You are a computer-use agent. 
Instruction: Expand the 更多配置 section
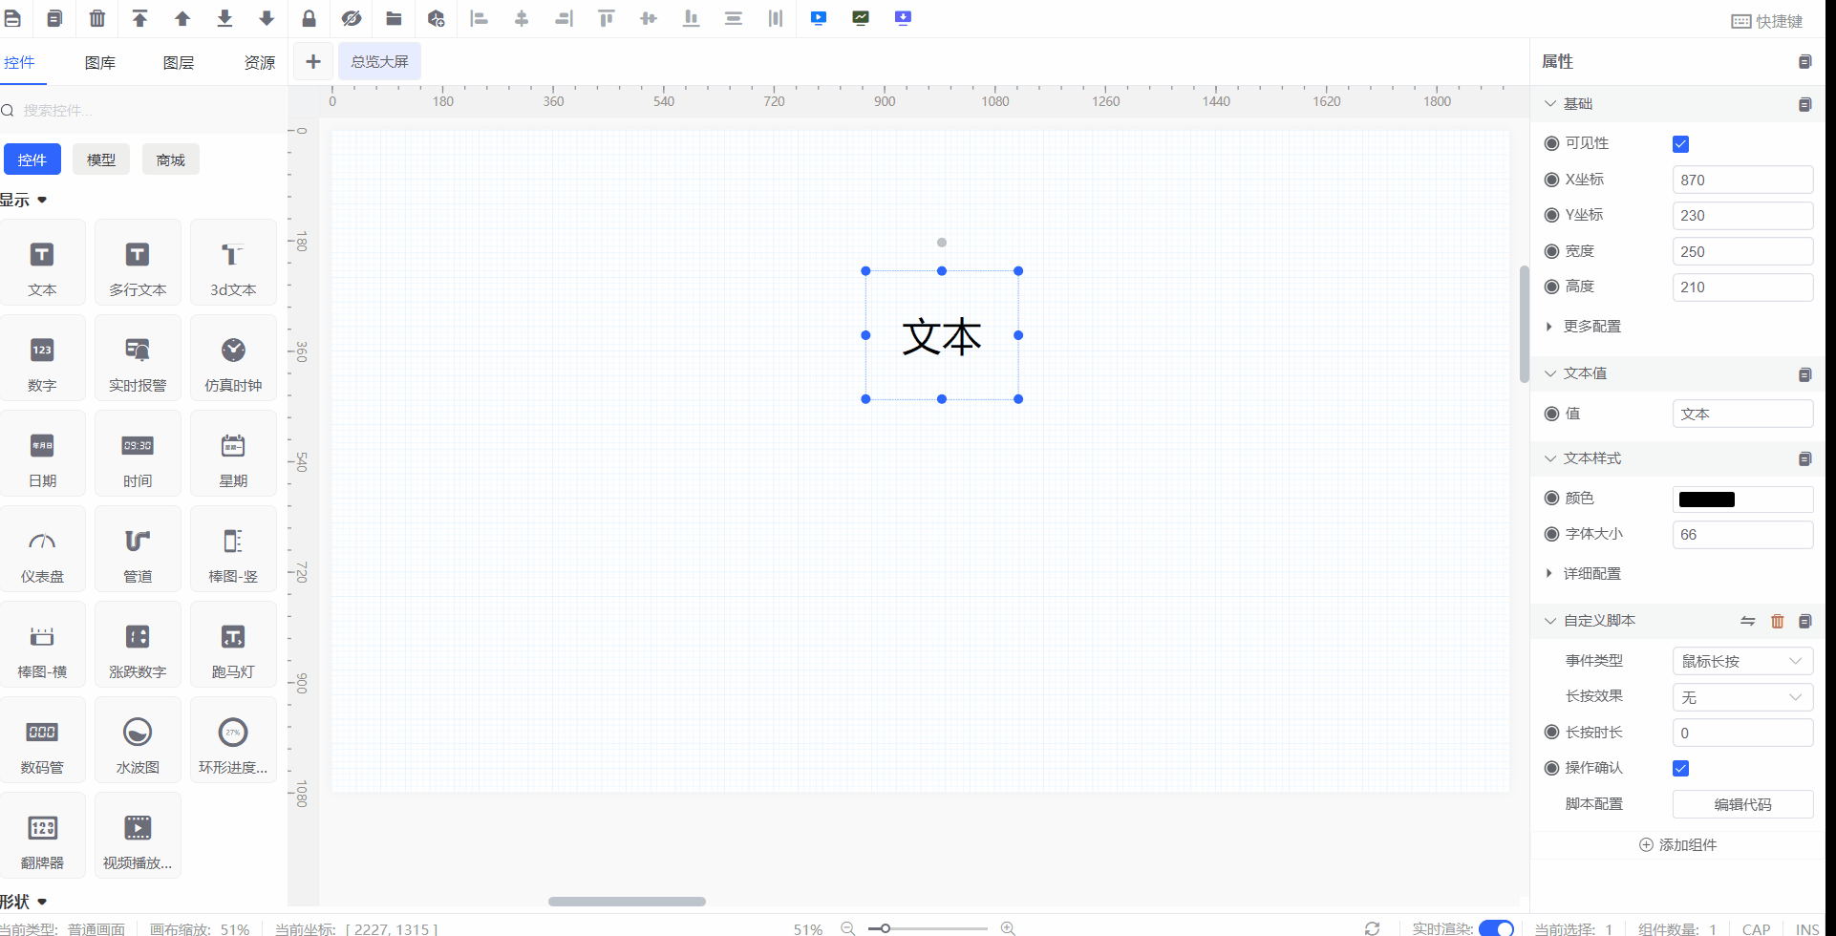point(1591,327)
